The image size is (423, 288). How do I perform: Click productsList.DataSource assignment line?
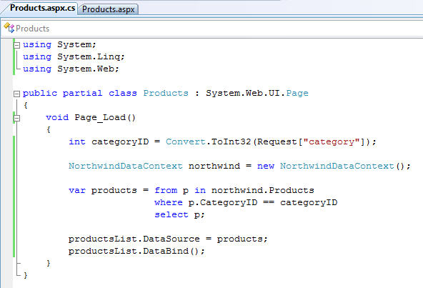tap(167, 239)
